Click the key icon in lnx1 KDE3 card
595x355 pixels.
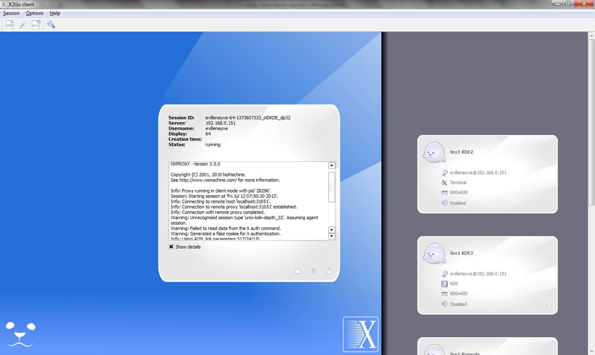(x=445, y=274)
